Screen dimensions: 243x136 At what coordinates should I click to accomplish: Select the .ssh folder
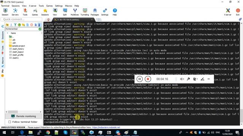pyautogui.click(x=13, y=43)
